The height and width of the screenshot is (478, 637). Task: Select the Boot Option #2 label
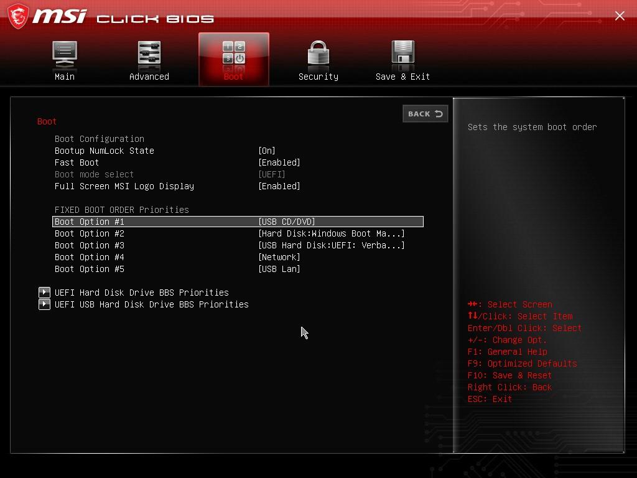tap(90, 233)
